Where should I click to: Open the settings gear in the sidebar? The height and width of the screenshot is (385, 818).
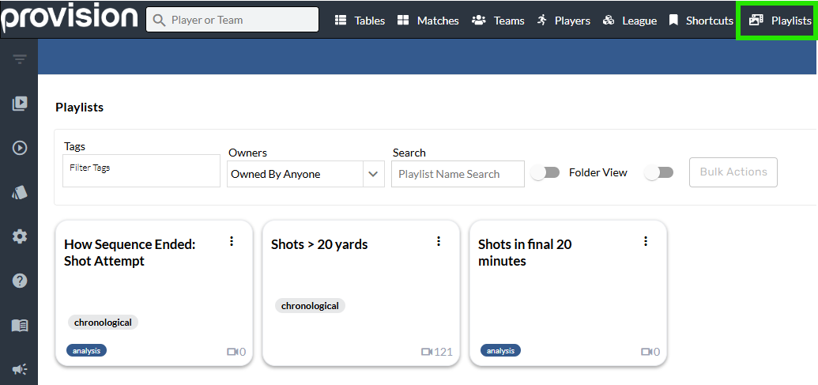point(20,237)
